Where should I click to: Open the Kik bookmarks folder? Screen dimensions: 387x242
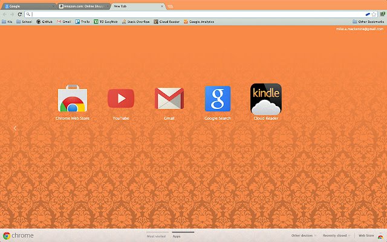(x=7, y=22)
